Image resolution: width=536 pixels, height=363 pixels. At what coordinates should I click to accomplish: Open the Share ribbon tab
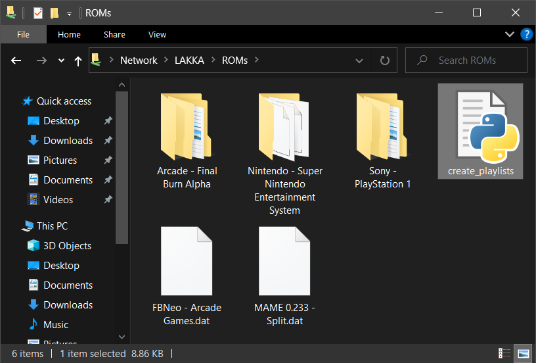(x=114, y=35)
